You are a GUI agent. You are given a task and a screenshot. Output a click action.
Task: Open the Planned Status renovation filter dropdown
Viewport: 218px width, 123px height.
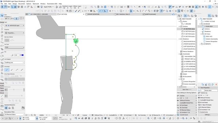[x=14, y=114]
